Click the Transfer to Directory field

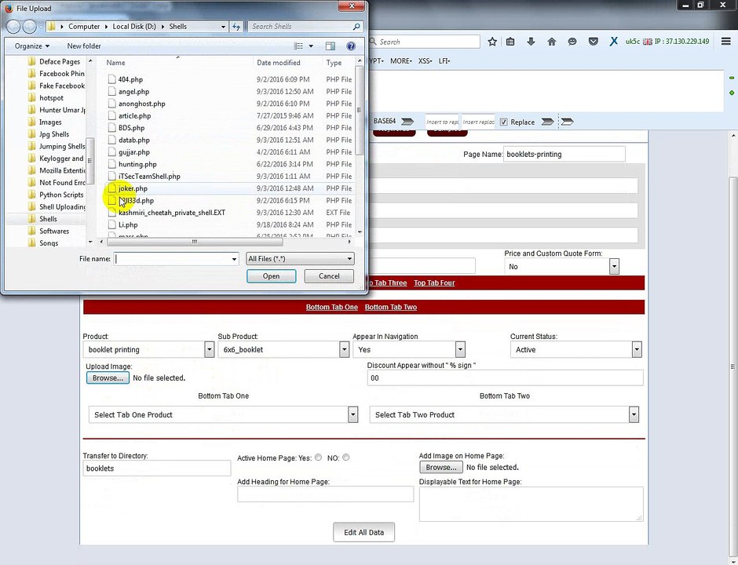[x=157, y=468]
